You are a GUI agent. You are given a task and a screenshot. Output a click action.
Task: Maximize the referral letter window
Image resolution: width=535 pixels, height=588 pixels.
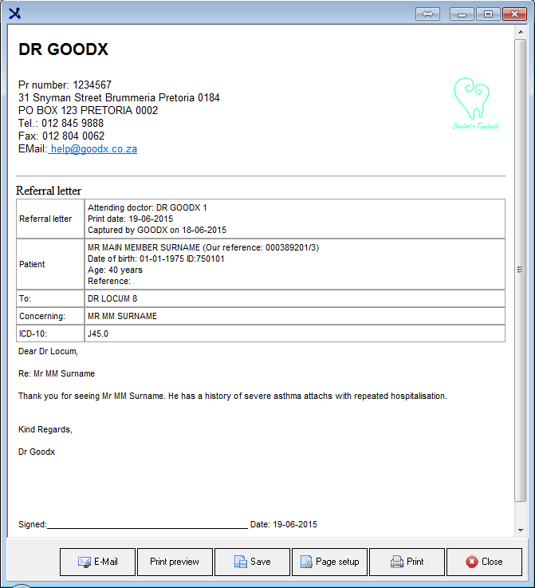488,14
